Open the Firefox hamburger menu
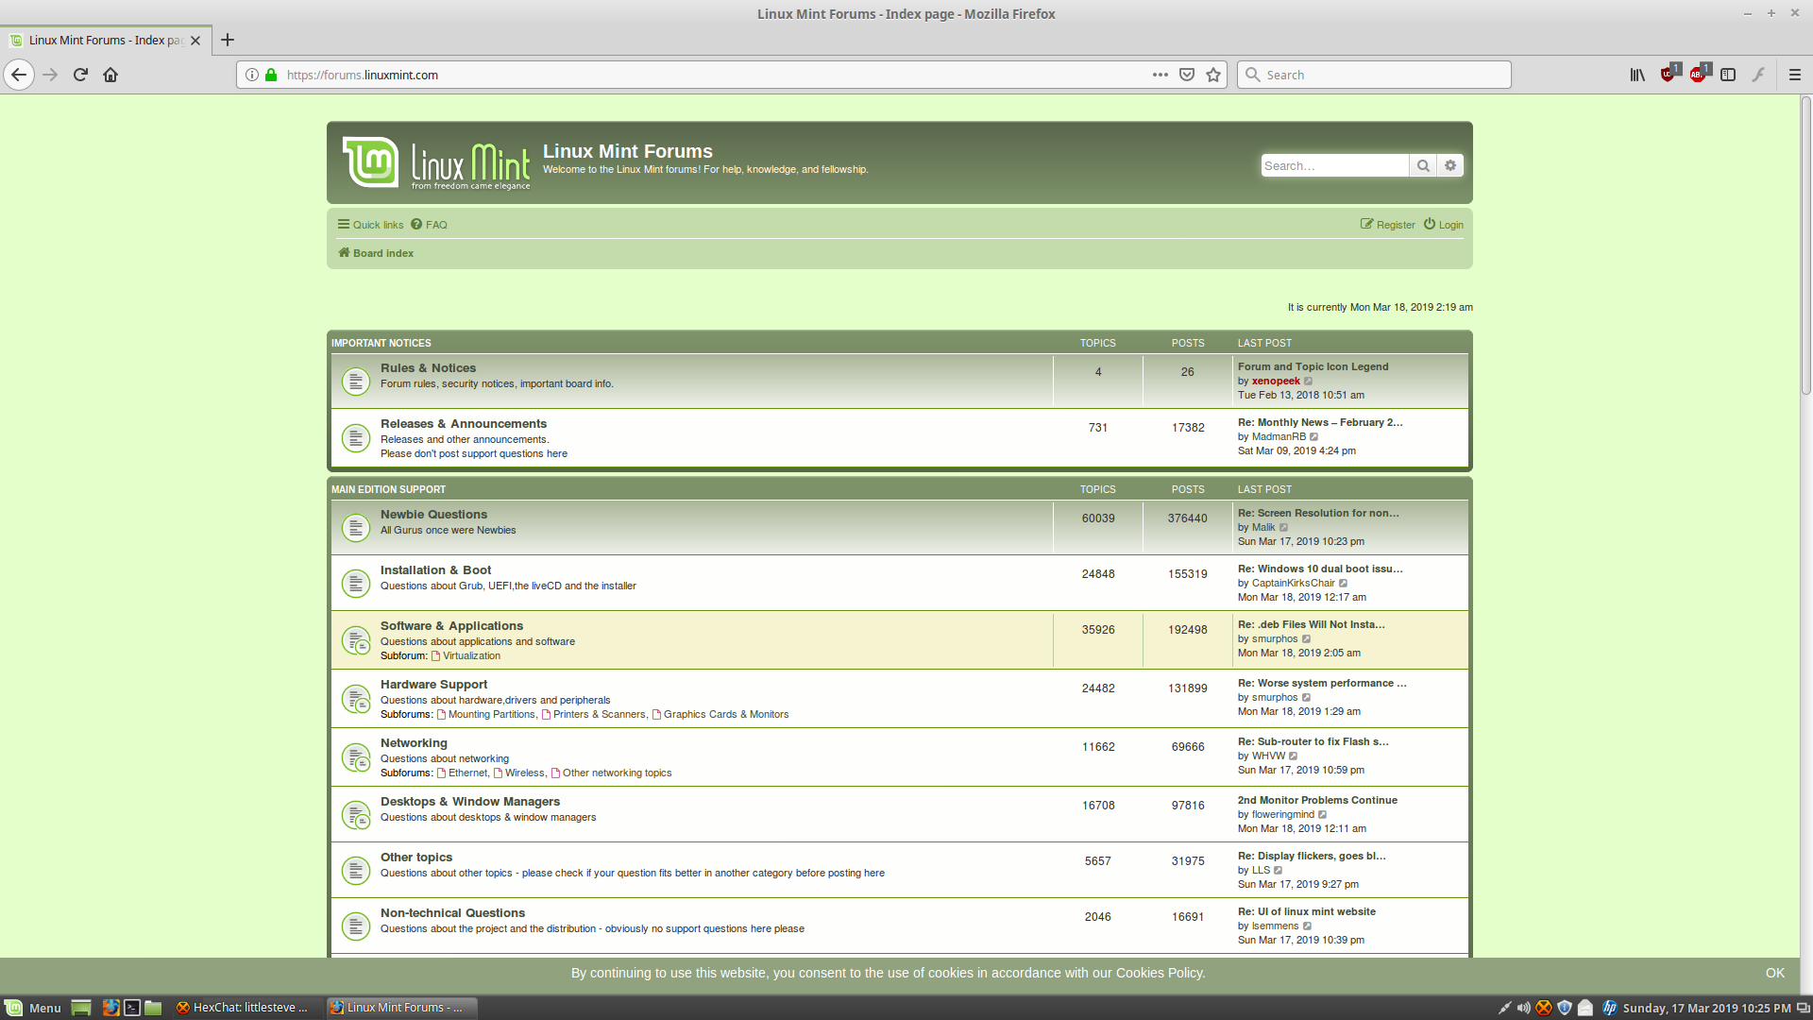This screenshot has height=1020, width=1813. point(1795,75)
